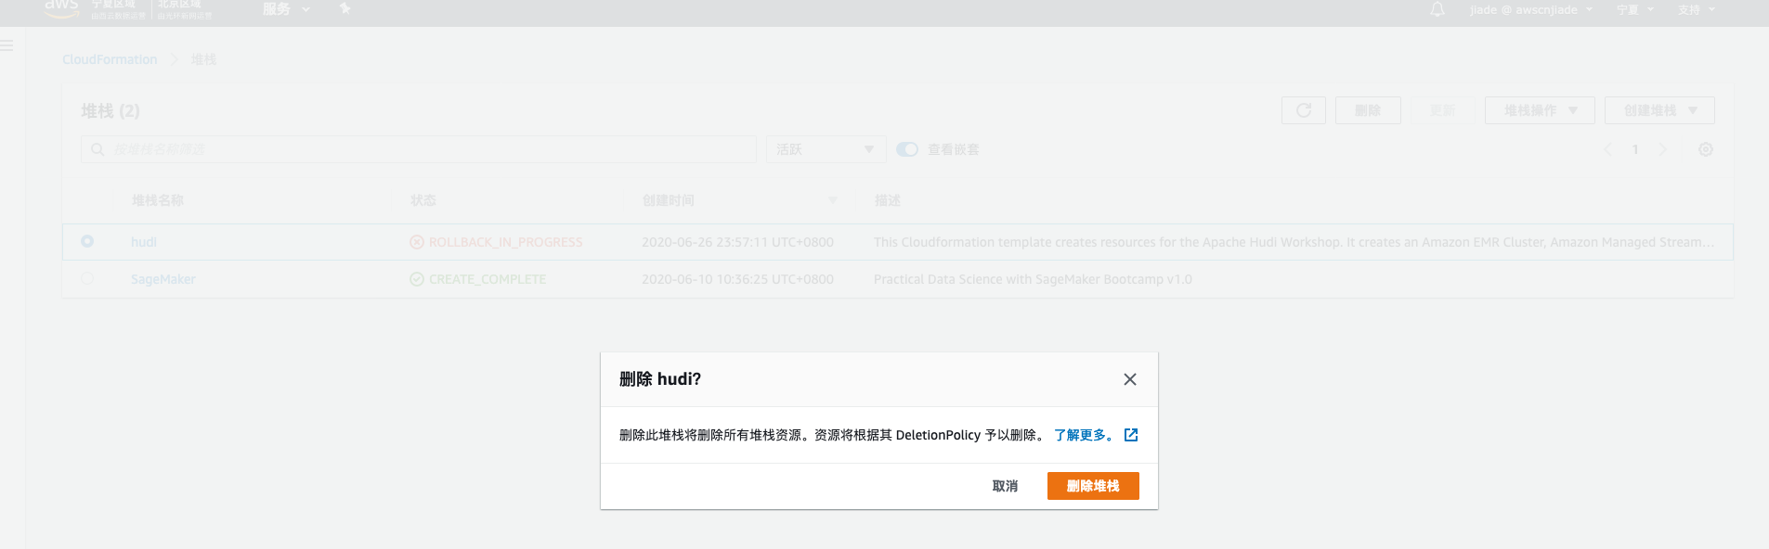Open the 堆栈操作 dropdown

(1539, 110)
